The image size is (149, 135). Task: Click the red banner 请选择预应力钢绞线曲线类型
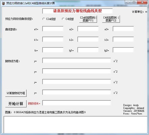coord(78,11)
